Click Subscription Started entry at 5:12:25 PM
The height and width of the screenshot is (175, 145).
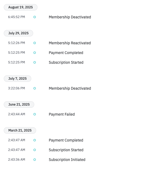pos(66,62)
